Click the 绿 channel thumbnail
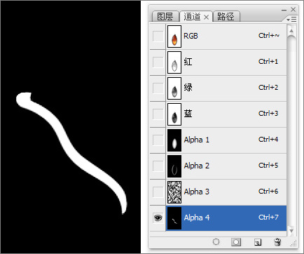304x254 pixels. [x=174, y=88]
